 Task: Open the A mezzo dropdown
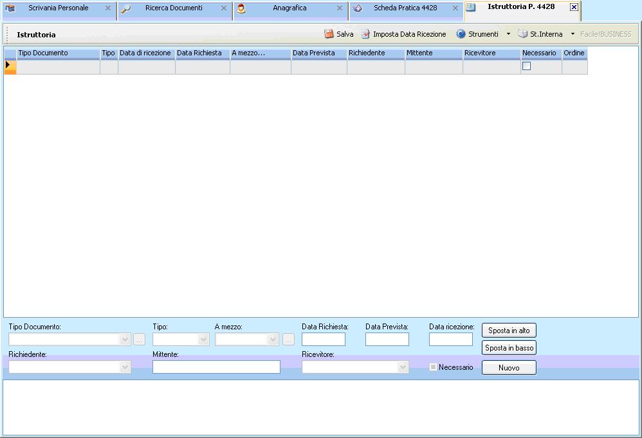click(273, 340)
